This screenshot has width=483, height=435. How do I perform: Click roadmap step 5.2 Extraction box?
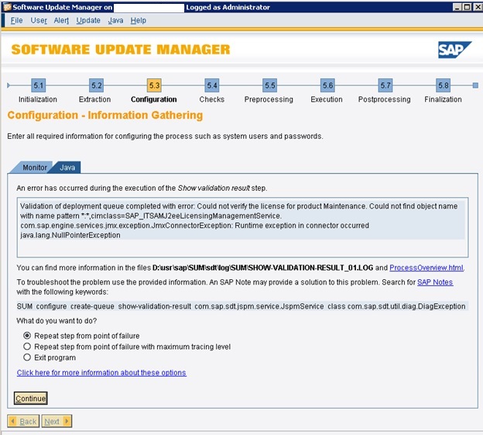click(x=96, y=85)
